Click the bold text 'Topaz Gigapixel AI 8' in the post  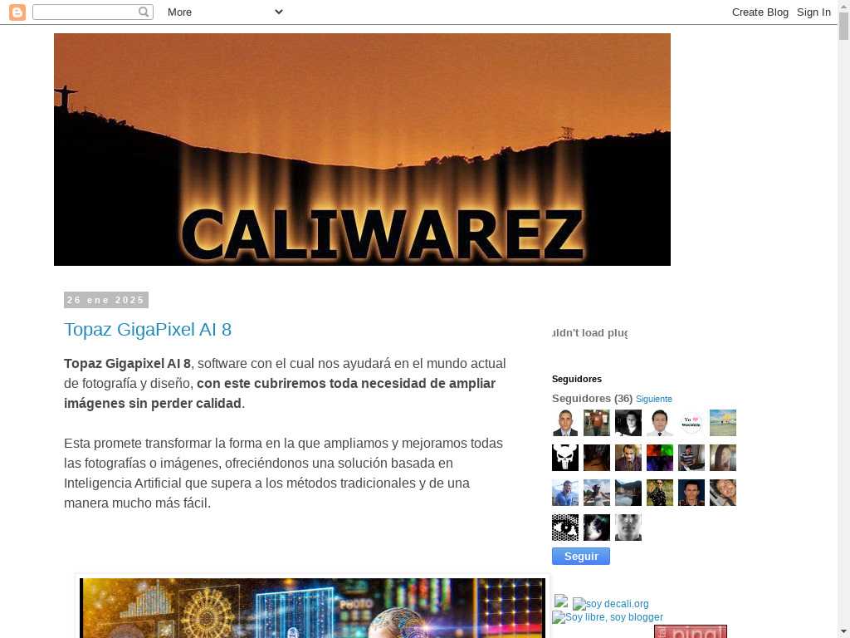pos(127,364)
